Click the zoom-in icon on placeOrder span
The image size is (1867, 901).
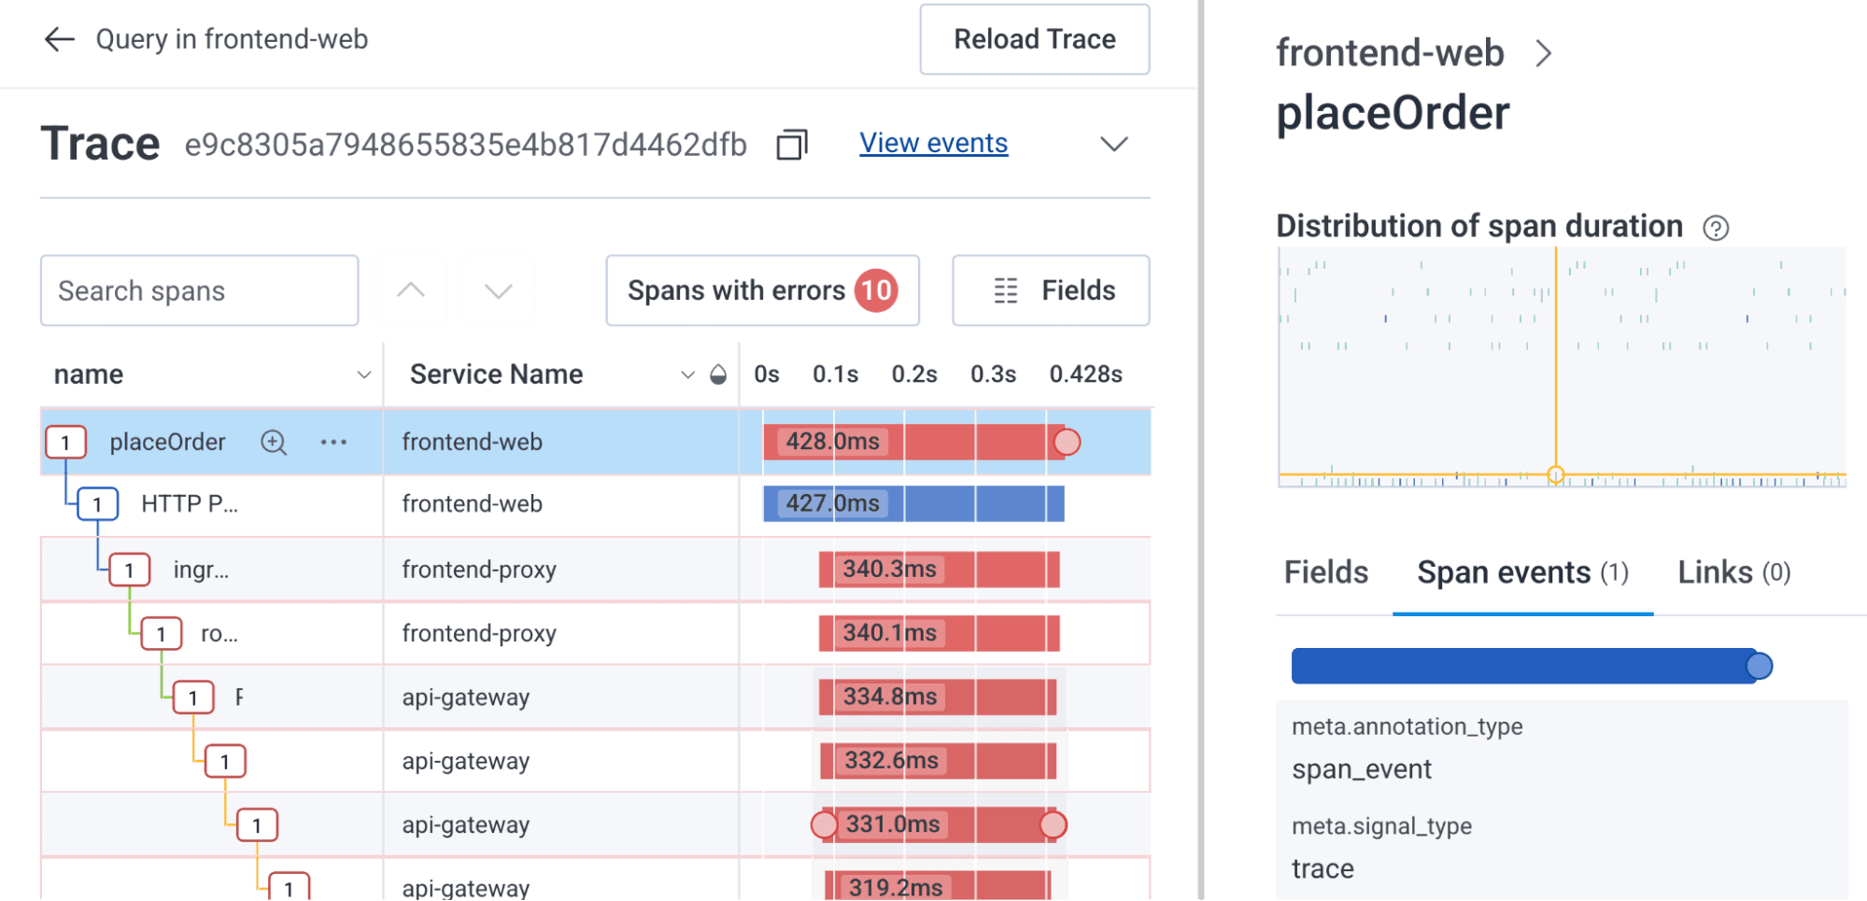tap(274, 442)
